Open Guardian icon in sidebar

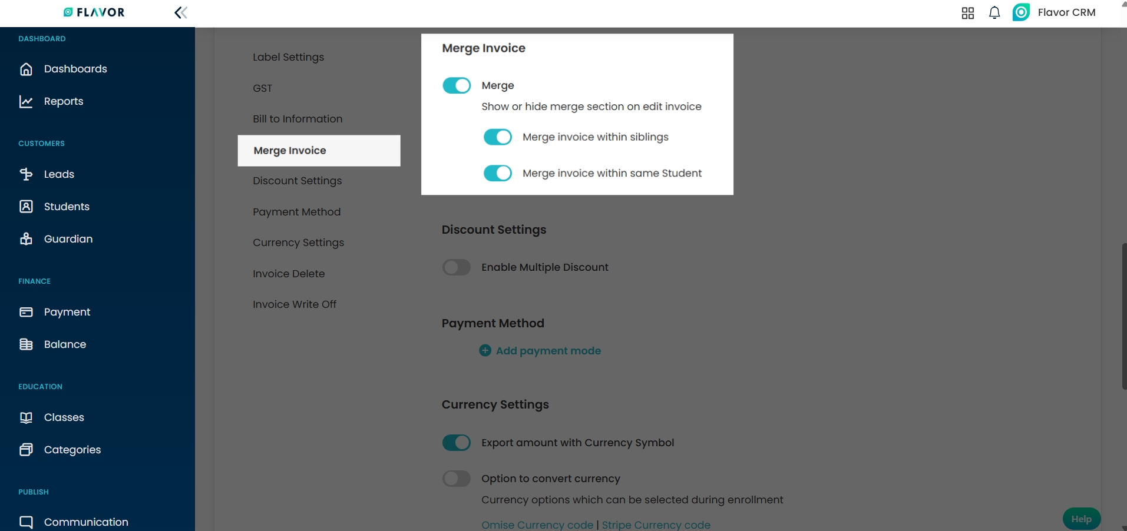click(x=26, y=239)
